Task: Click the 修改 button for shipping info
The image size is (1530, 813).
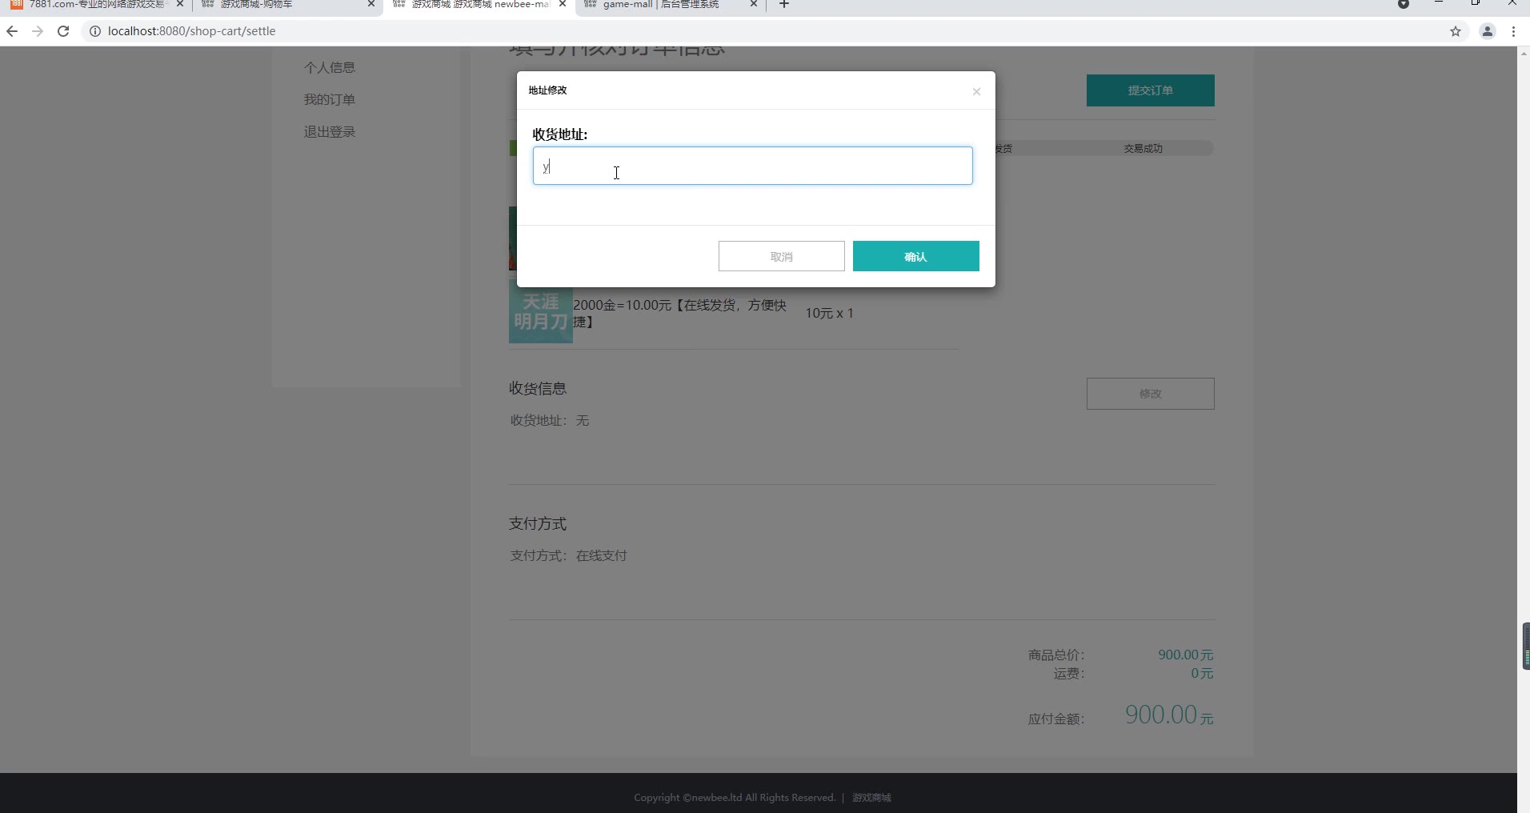Action: [x=1151, y=394]
